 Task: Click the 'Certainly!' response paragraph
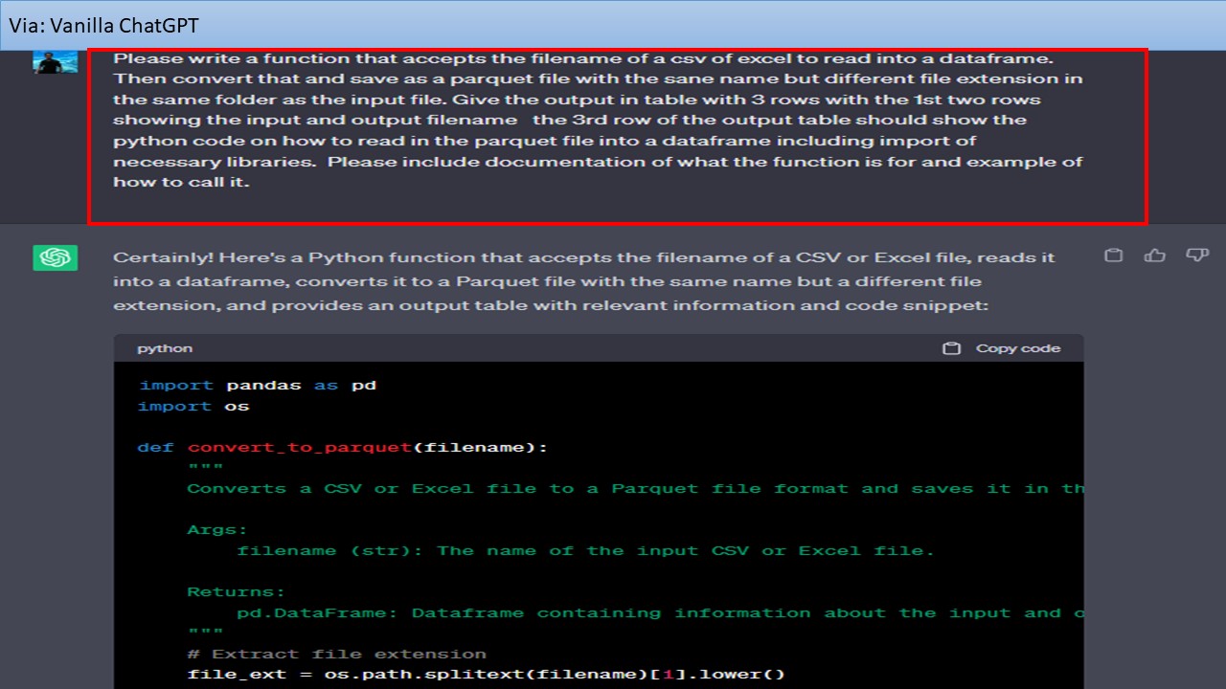tap(584, 281)
